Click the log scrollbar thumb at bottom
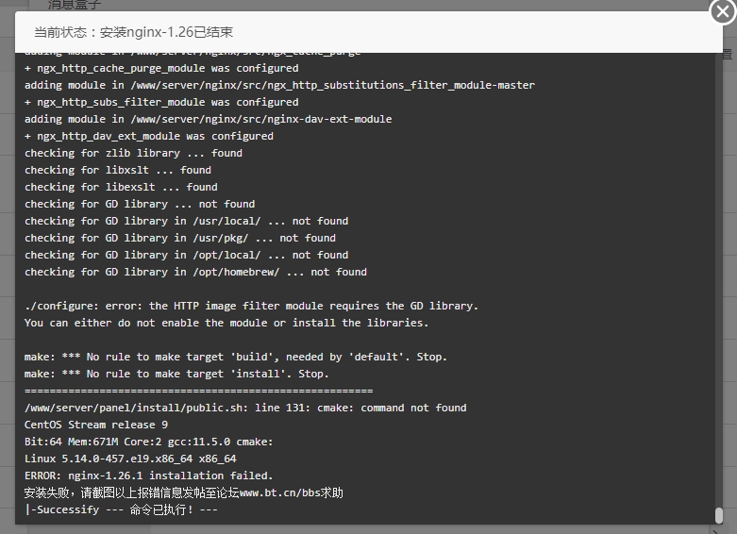The image size is (737, 534). pyautogui.click(x=719, y=515)
